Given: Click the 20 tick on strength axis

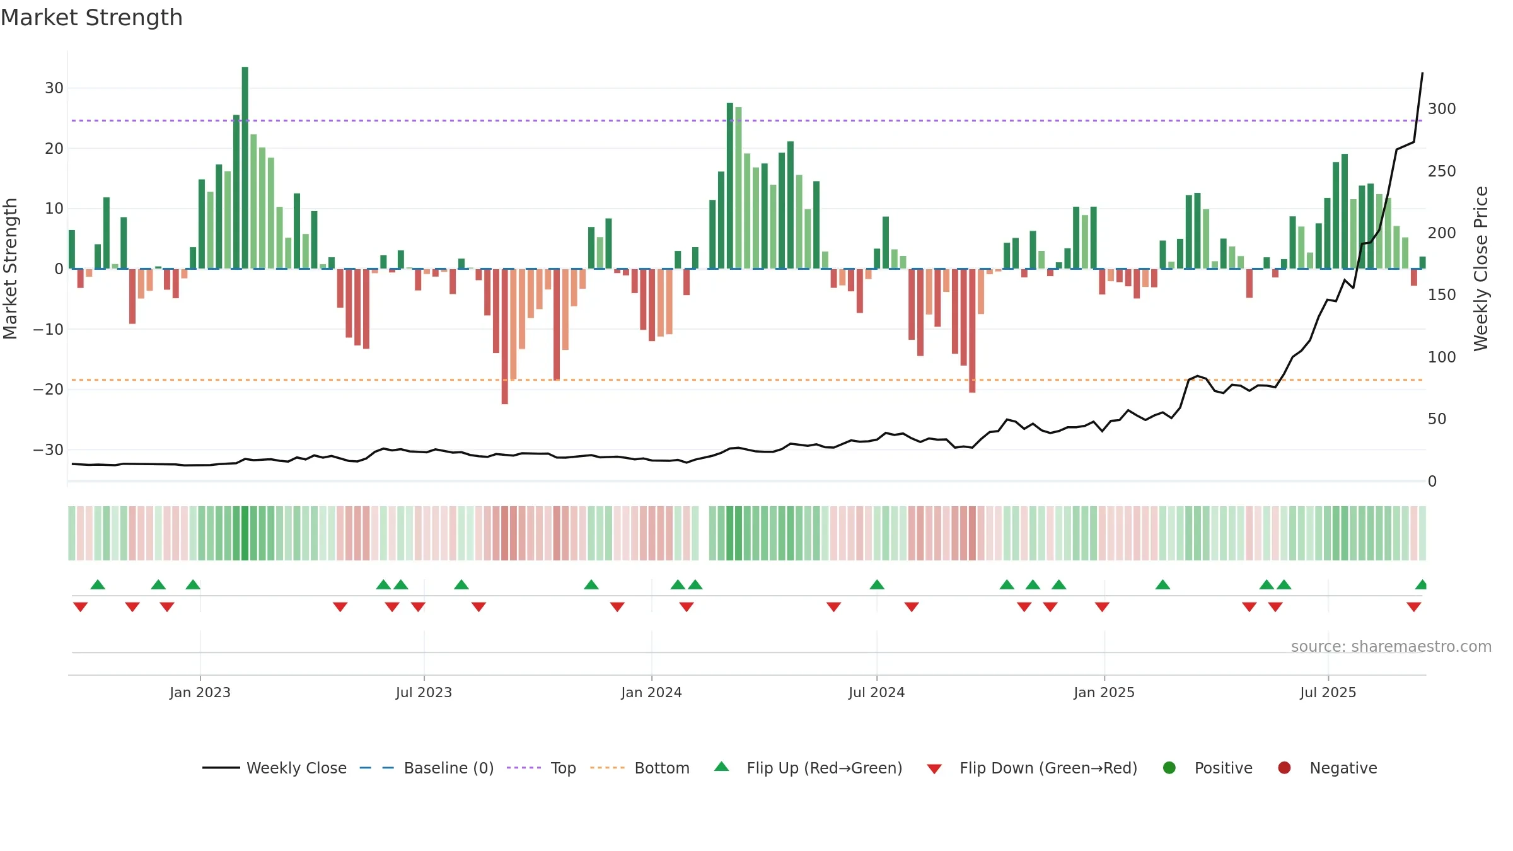Looking at the screenshot, I should click(54, 149).
